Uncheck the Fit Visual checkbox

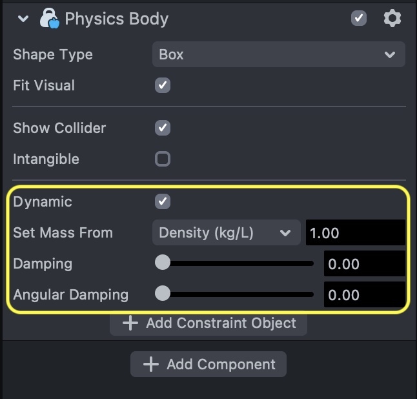pos(163,85)
